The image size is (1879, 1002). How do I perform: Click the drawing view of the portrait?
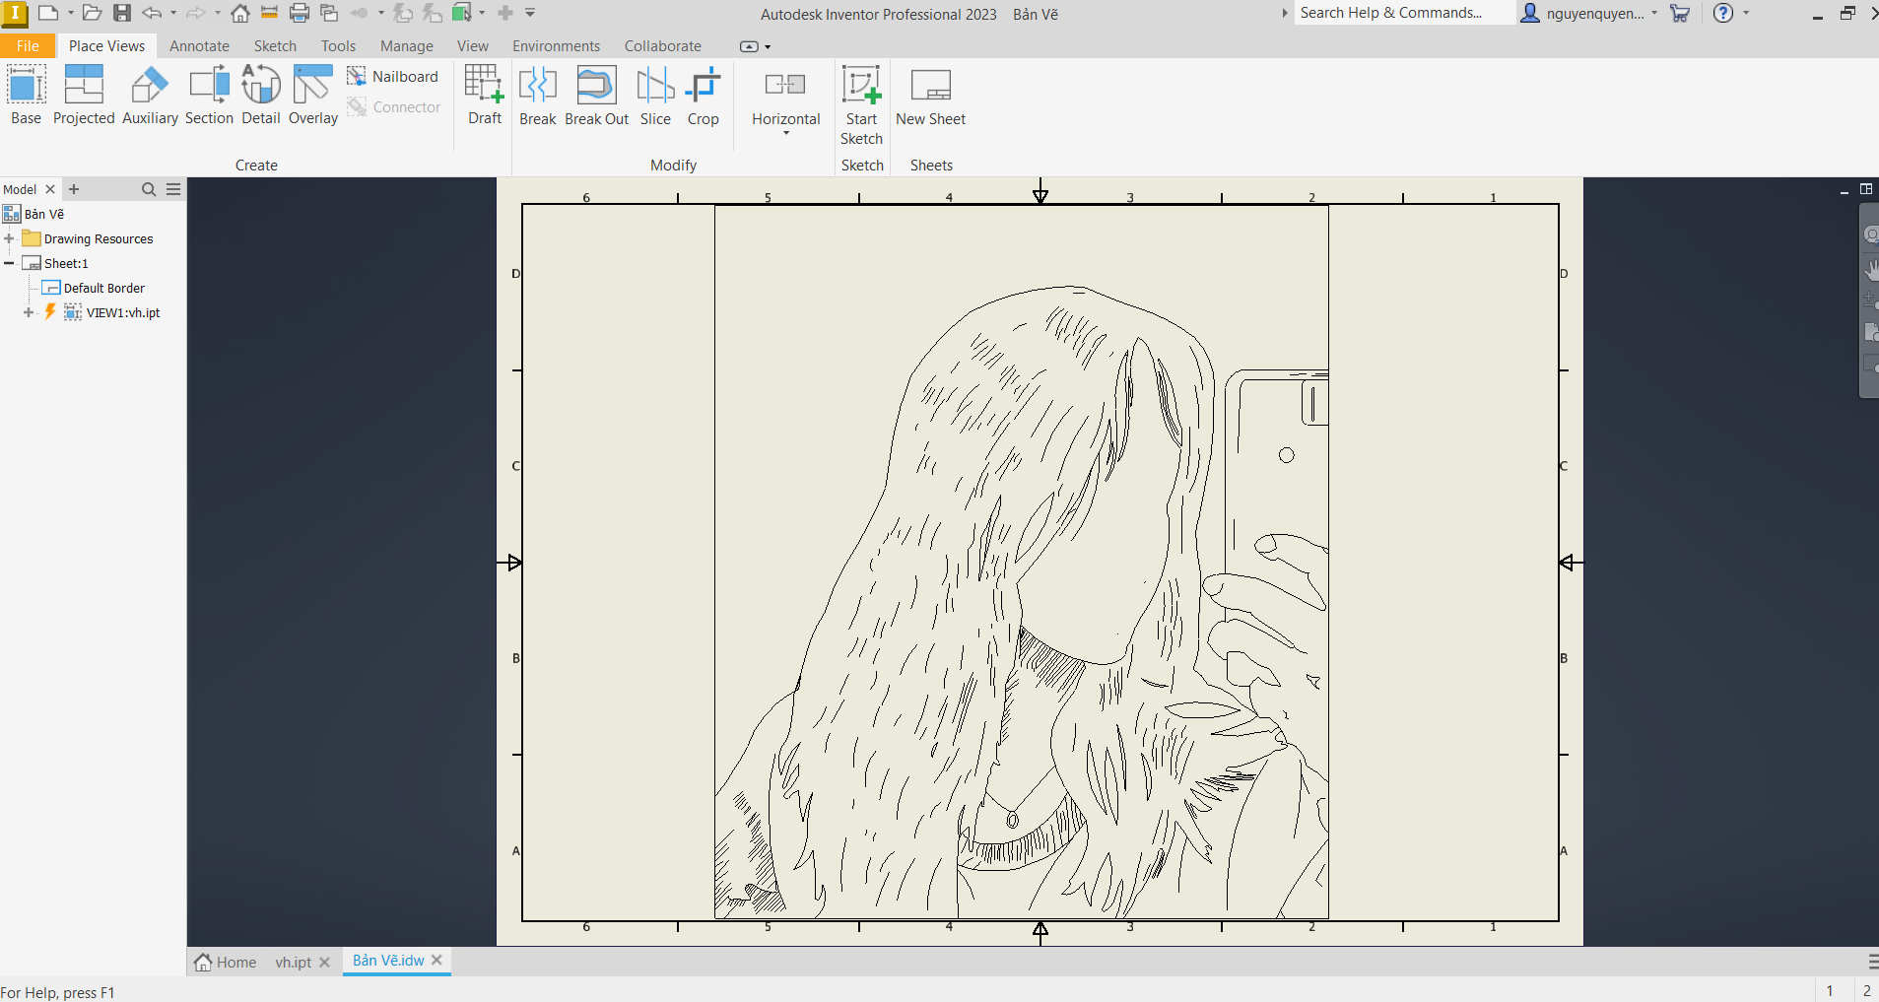[1021, 562]
